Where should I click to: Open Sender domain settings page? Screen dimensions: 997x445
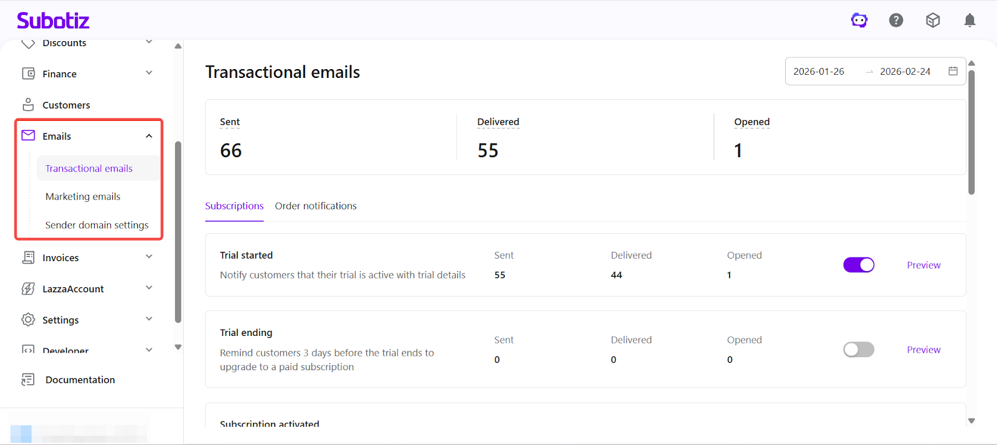click(97, 225)
